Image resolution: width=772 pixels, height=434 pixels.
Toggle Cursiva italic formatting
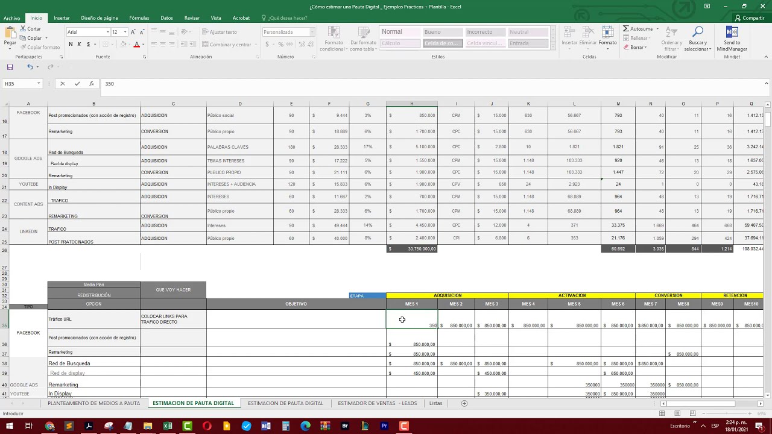[x=79, y=44]
